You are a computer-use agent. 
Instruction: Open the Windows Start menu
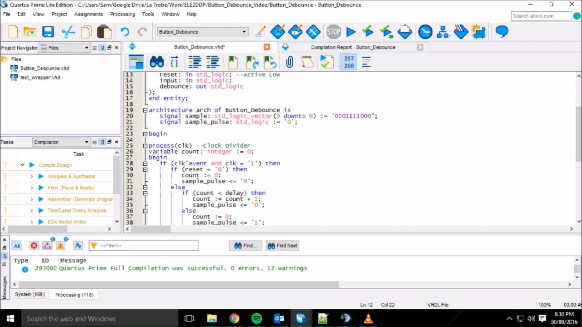click(x=10, y=318)
